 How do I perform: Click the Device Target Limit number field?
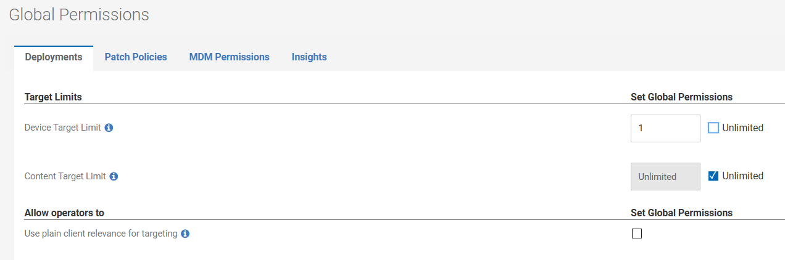(665, 128)
